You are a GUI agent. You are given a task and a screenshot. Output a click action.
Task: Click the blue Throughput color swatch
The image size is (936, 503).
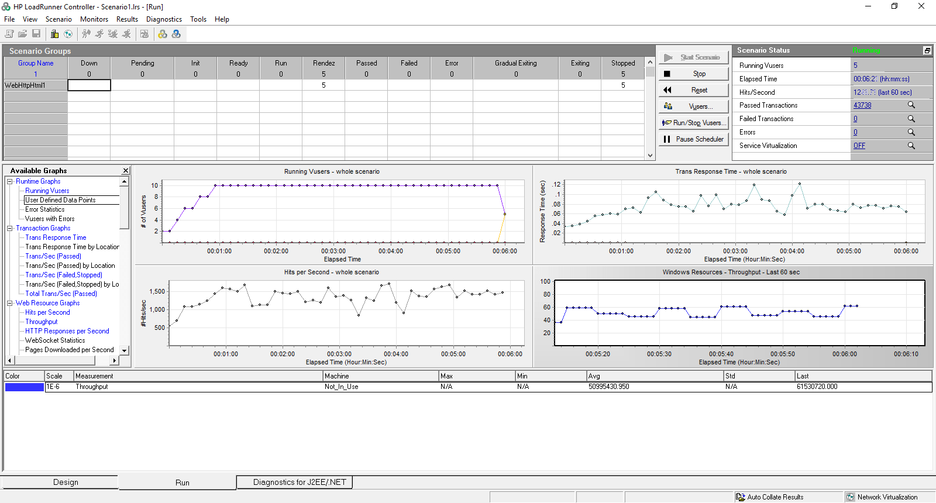pos(25,387)
